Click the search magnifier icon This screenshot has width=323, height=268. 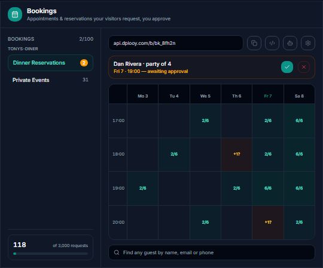(117, 252)
